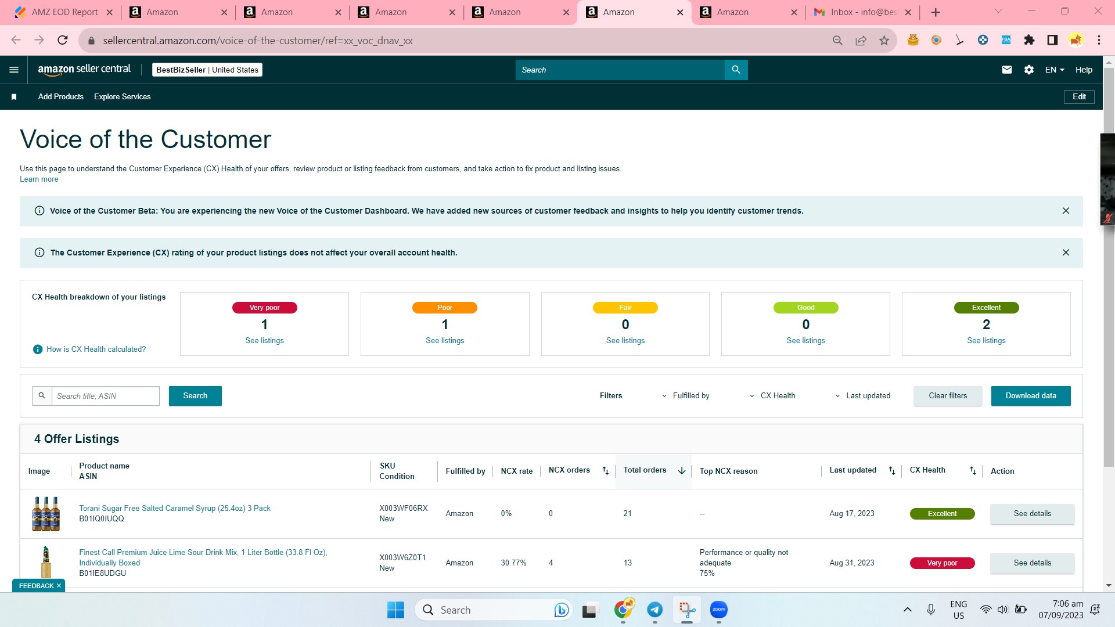Dismiss the Voice of the Customer Beta banner
This screenshot has width=1115, height=627.
(x=1066, y=211)
